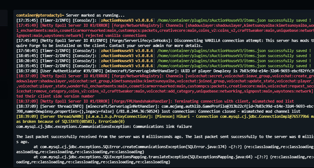
Task: Click items.json path in the 18:05:45 line
Action: pos(212,56)
